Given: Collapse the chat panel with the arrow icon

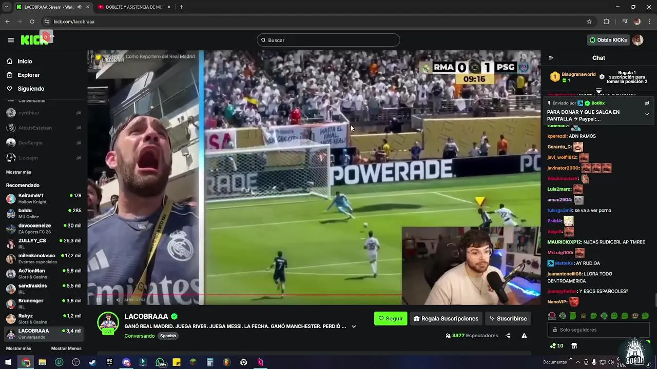Looking at the screenshot, I should click(x=551, y=58).
